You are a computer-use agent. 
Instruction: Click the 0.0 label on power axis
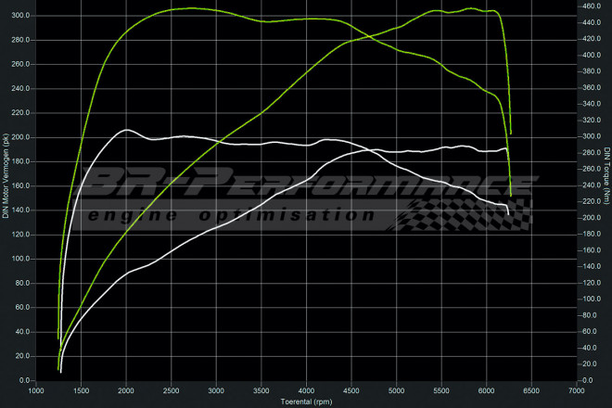tap(23, 380)
